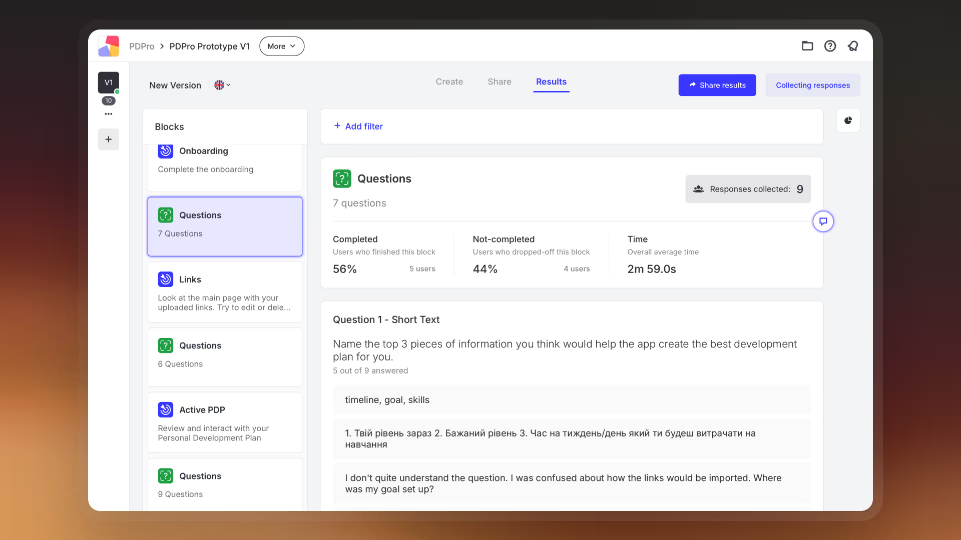Select the Active PDP block
961x540 pixels.
(x=225, y=422)
